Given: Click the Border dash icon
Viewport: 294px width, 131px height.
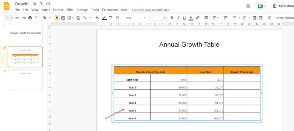Looking at the screenshot, I should click(x=117, y=18).
